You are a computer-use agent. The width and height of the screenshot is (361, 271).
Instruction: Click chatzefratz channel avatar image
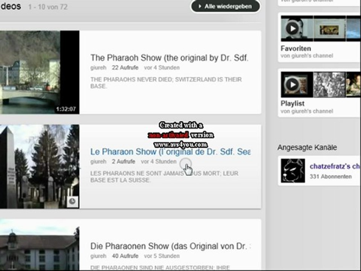tap(293, 171)
